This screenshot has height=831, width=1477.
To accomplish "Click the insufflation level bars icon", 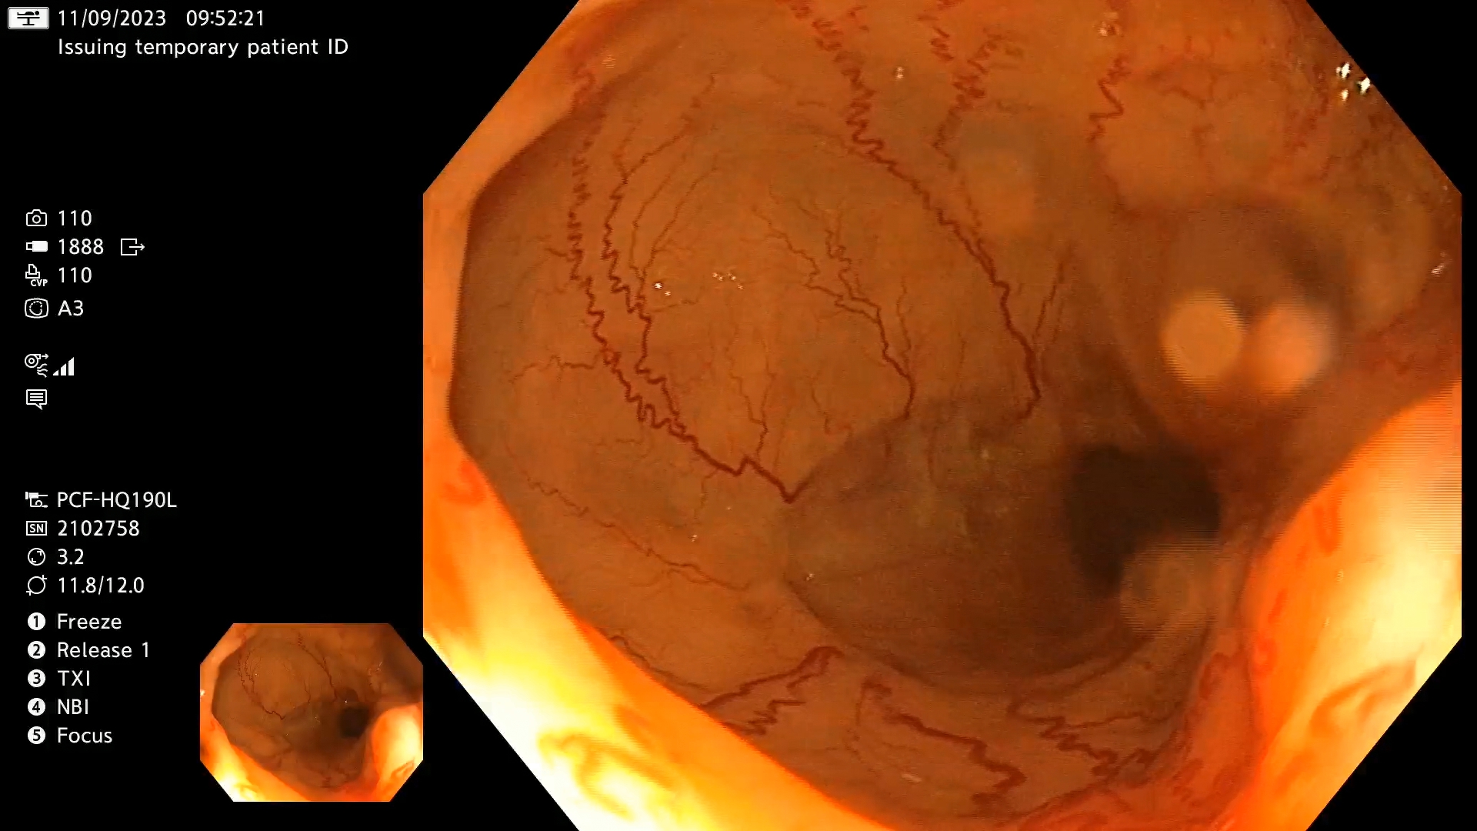I will (65, 366).
